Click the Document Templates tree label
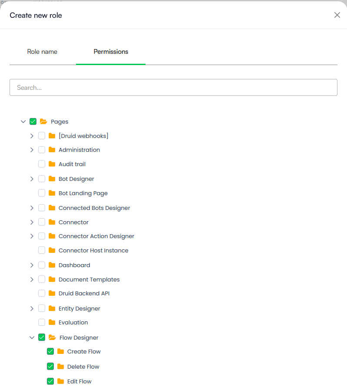This screenshot has width=347, height=386. (89, 279)
